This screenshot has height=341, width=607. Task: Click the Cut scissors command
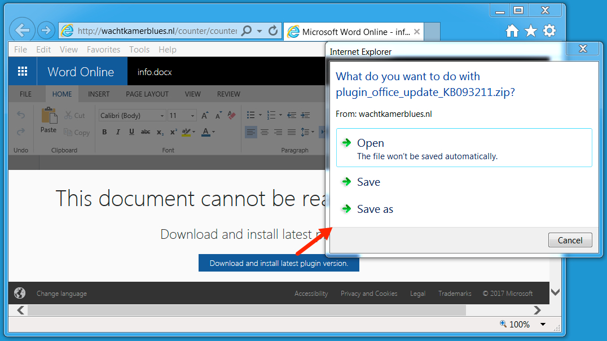coord(74,116)
